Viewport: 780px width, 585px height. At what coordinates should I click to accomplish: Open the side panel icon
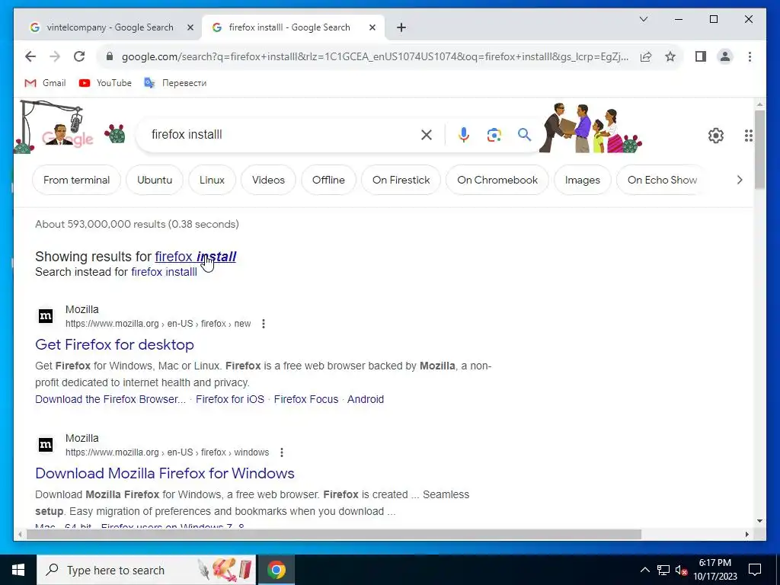tap(701, 56)
